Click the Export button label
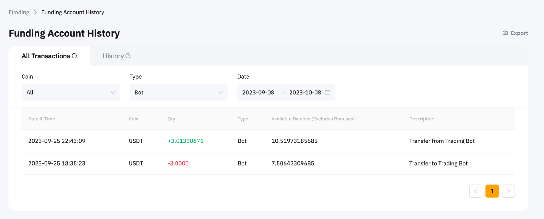Viewport: 544px width, 219px height. (519, 33)
